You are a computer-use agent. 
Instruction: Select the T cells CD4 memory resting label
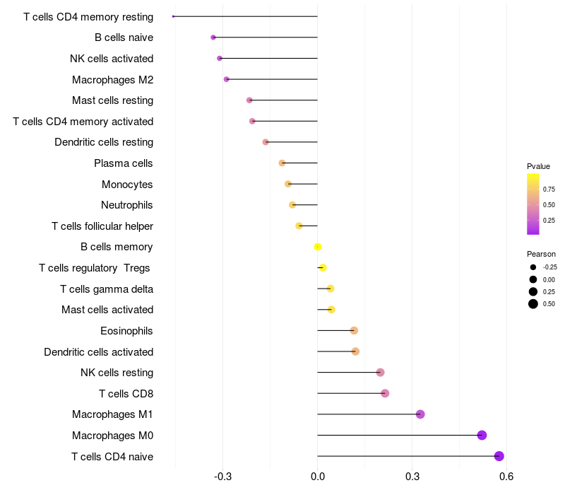(x=88, y=17)
